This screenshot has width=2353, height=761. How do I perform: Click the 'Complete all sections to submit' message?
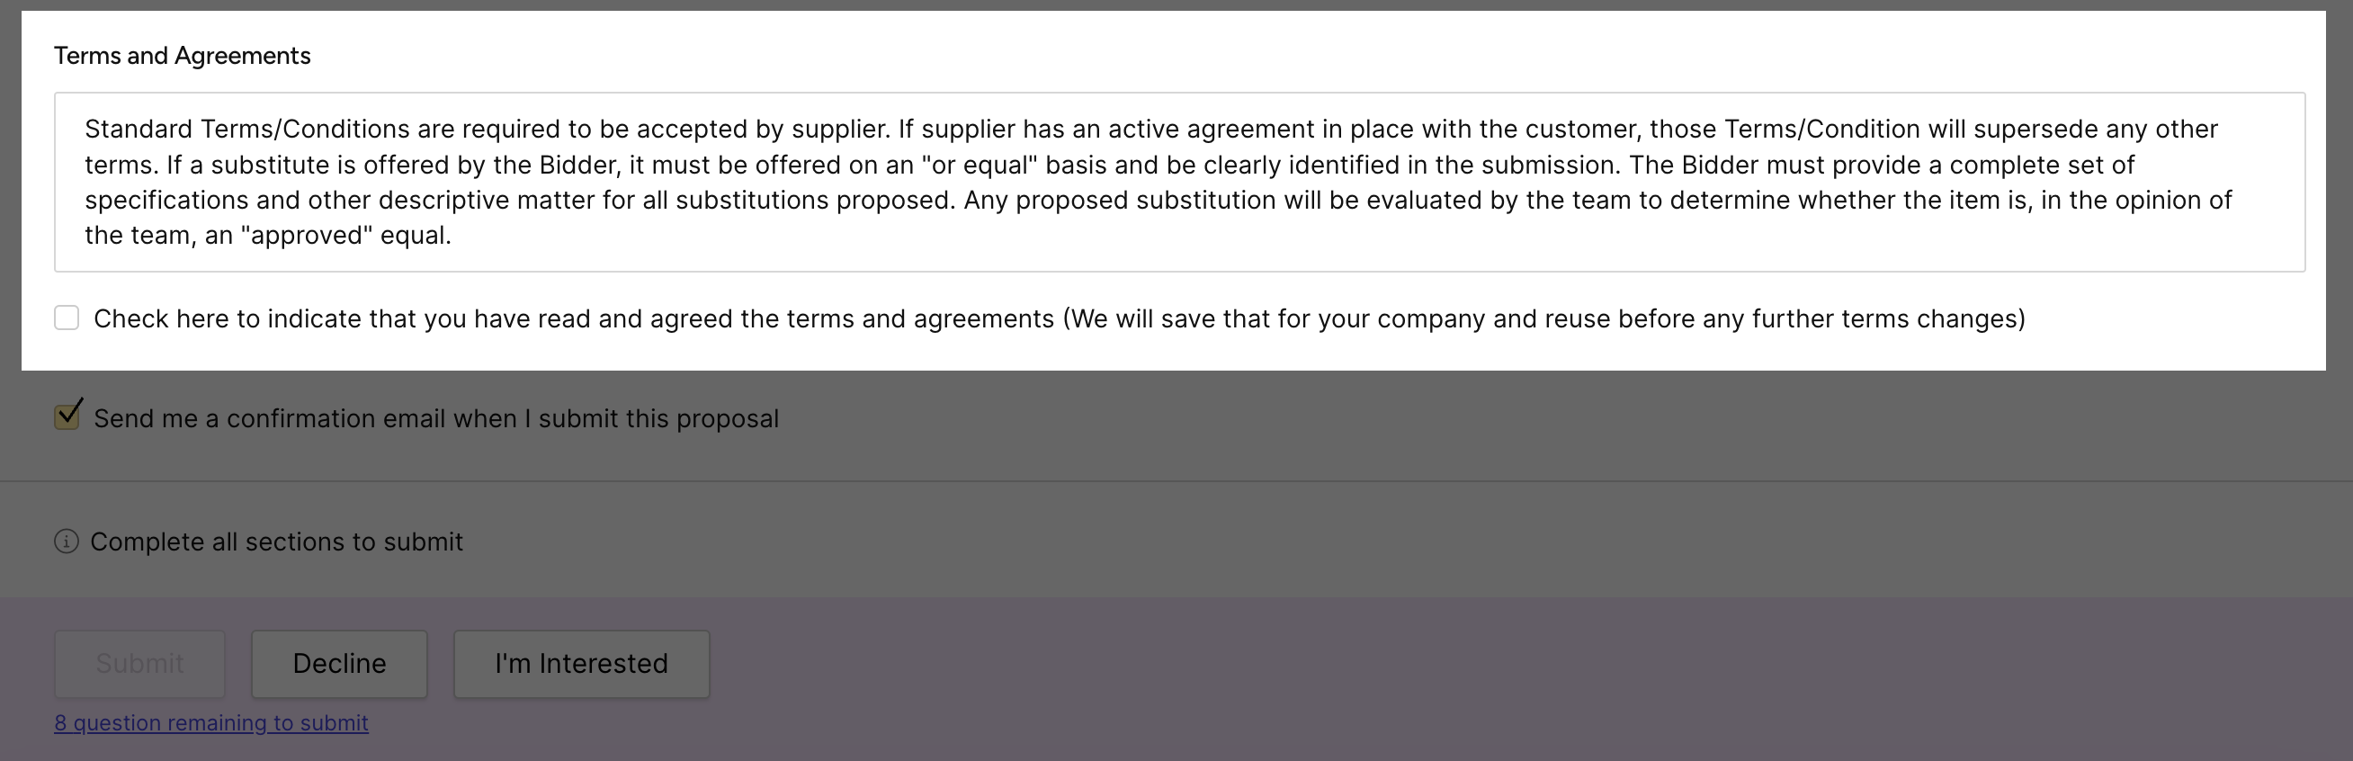pyautogui.click(x=276, y=542)
